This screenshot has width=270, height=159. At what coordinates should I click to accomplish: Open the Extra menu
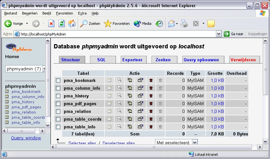pyautogui.click(x=82, y=13)
